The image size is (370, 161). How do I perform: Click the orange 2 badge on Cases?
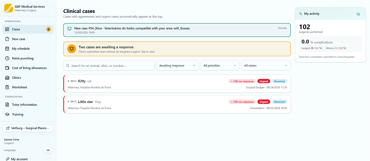tap(48, 29)
